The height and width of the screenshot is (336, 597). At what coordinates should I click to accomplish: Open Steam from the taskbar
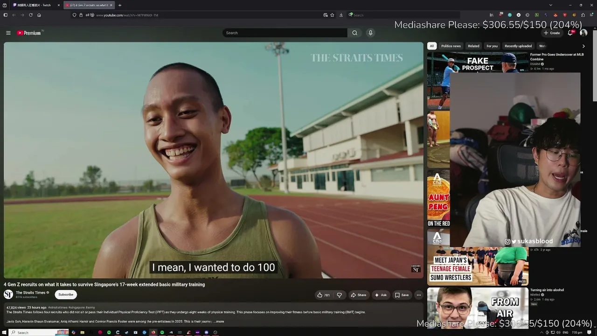[x=126, y=332]
